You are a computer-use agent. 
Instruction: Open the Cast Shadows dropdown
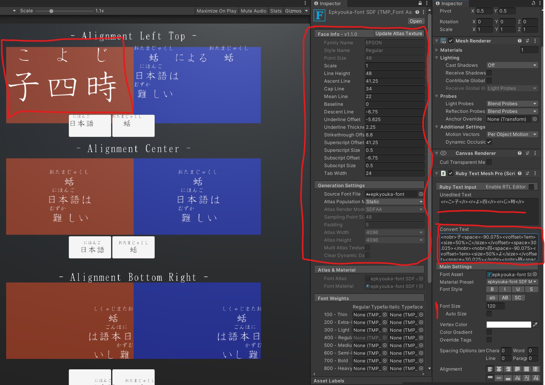click(x=512, y=65)
